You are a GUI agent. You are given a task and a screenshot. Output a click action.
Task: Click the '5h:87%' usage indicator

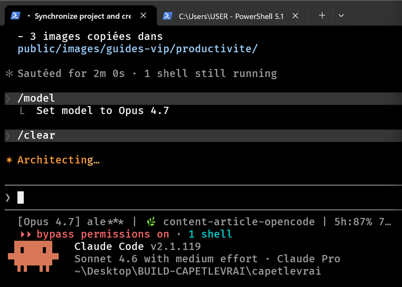pos(353,222)
